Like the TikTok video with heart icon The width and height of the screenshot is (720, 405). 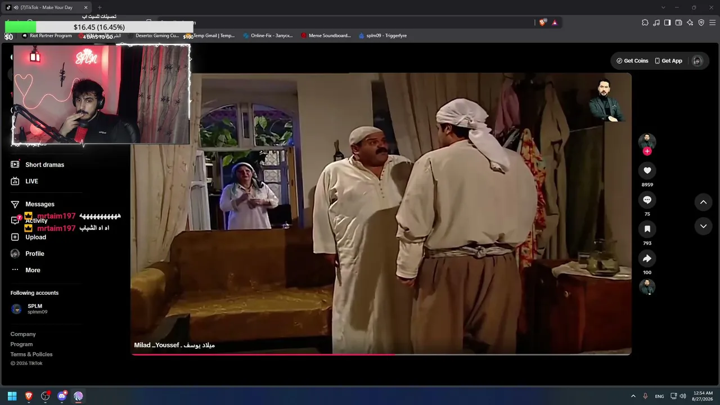click(x=647, y=170)
